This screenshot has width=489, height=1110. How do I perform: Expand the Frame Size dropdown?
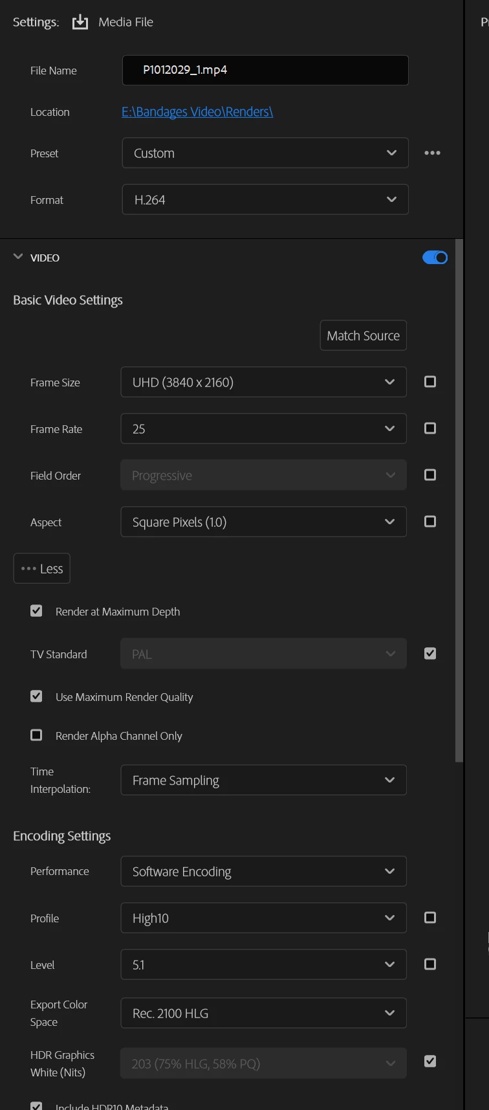pos(263,383)
